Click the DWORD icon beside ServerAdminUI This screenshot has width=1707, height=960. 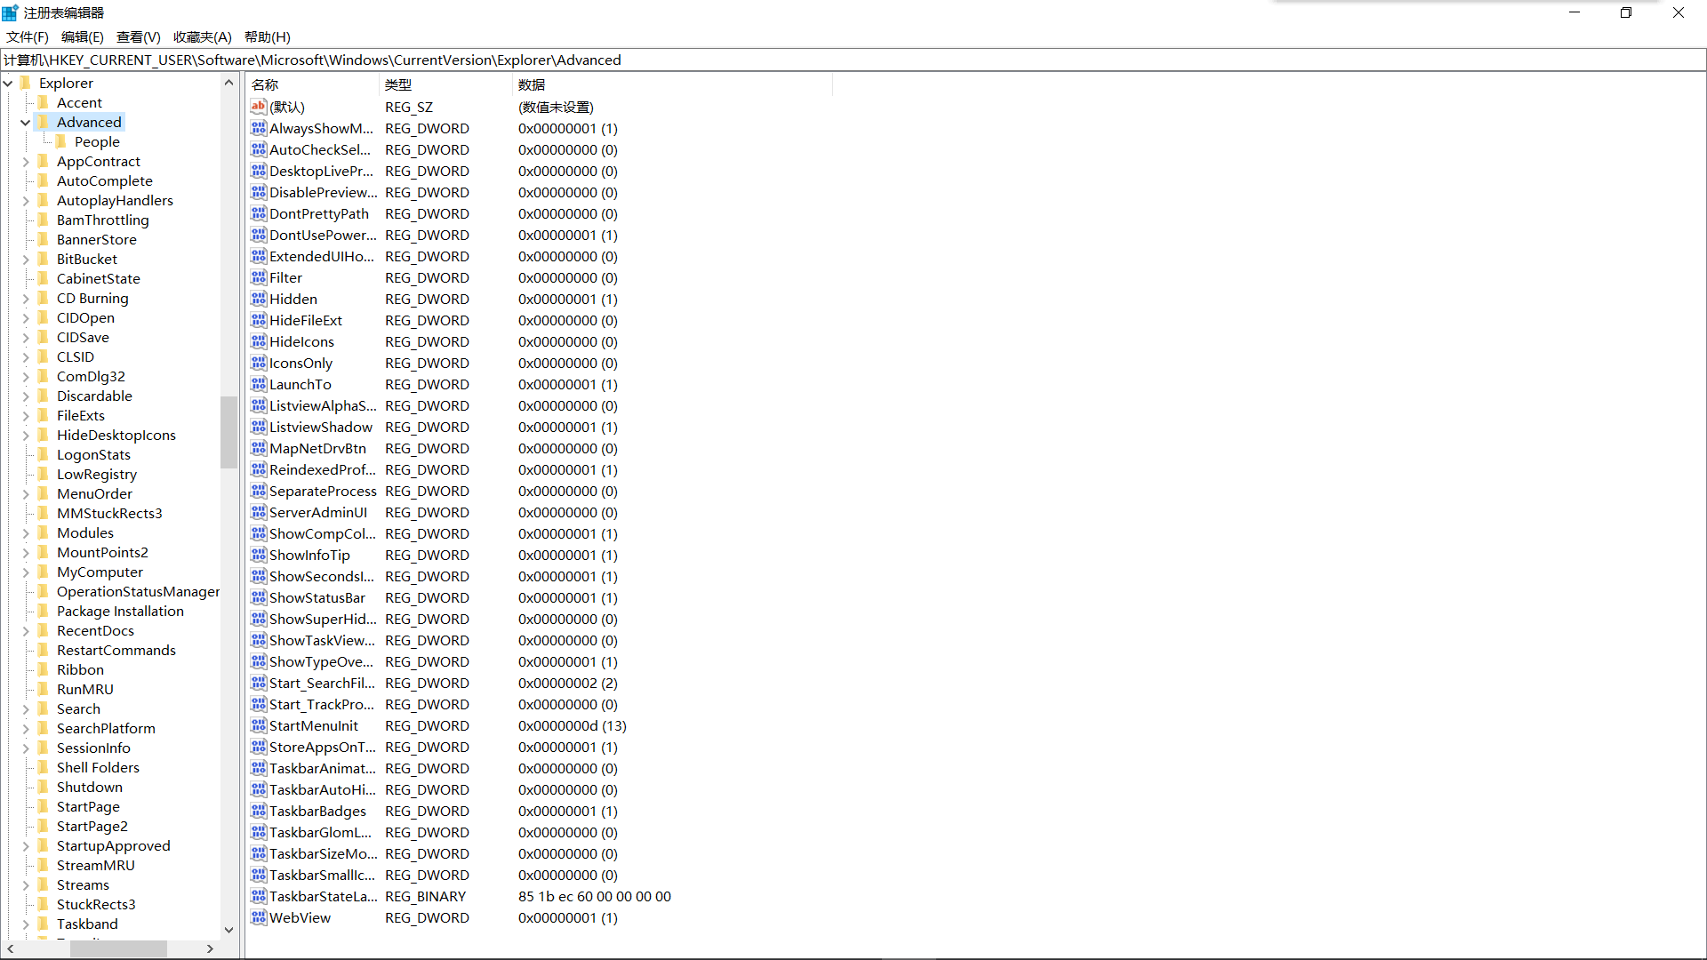(258, 512)
